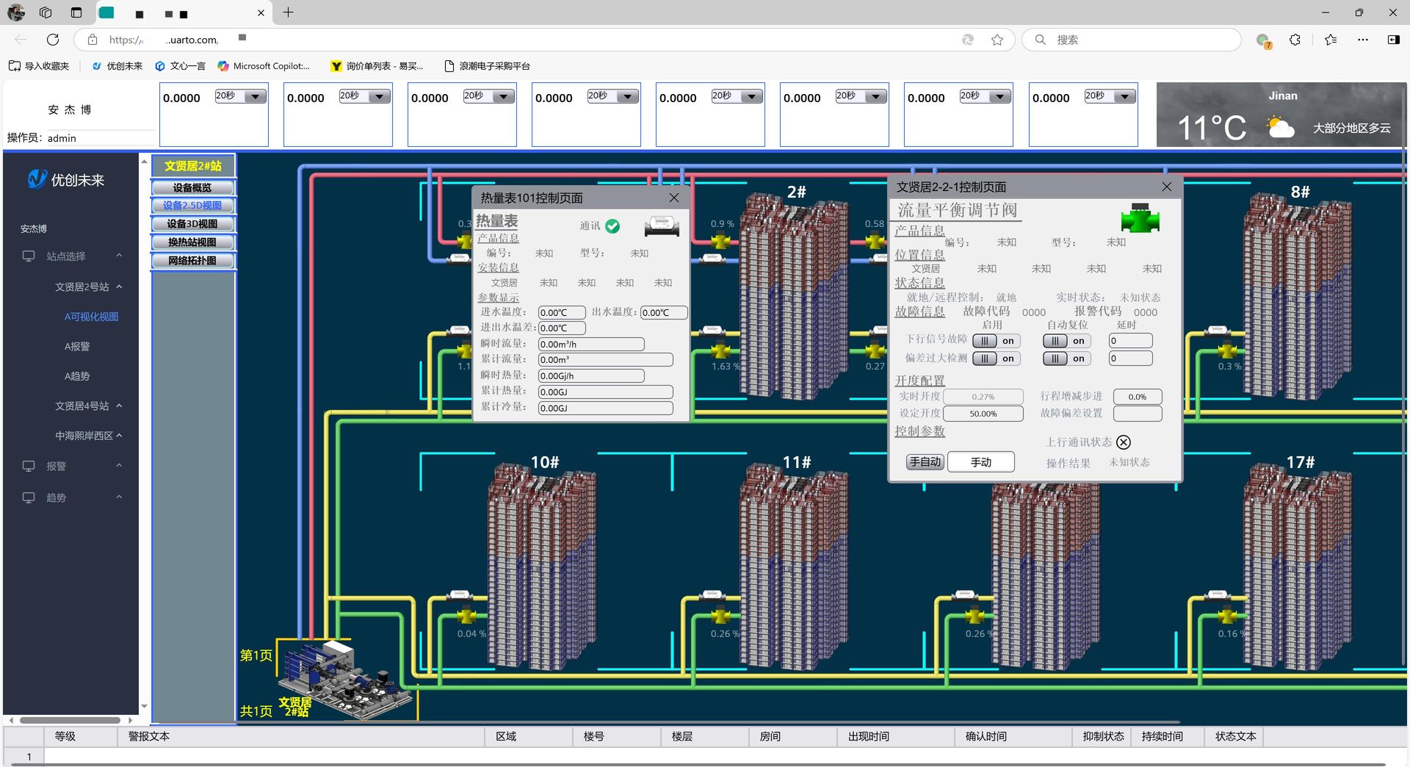The height and width of the screenshot is (767, 1410).
Task: Click the green flow balance valve icon
Action: tap(1140, 219)
